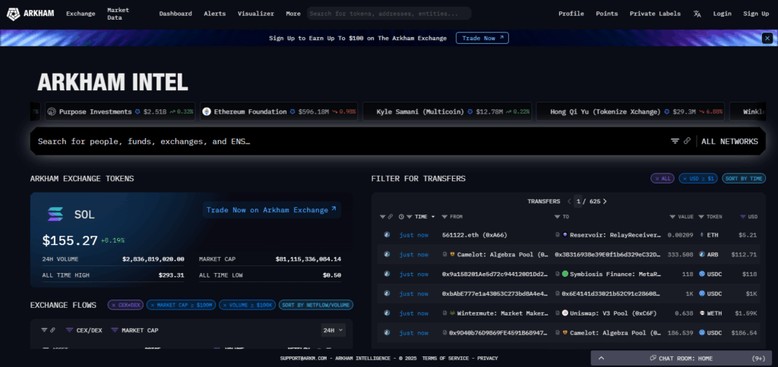Click the TIME column filter icon

pos(410,217)
